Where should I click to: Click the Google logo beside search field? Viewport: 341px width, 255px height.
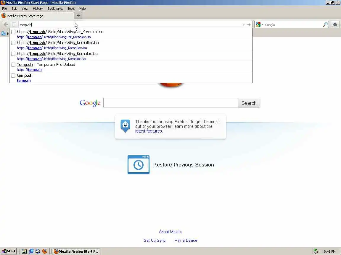point(90,103)
